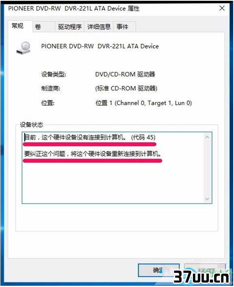Close the device properties dialog
Screen dimensions: 234x287
tap(222, 8)
